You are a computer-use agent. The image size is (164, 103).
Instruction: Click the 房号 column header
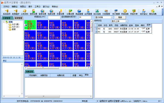point(111,25)
